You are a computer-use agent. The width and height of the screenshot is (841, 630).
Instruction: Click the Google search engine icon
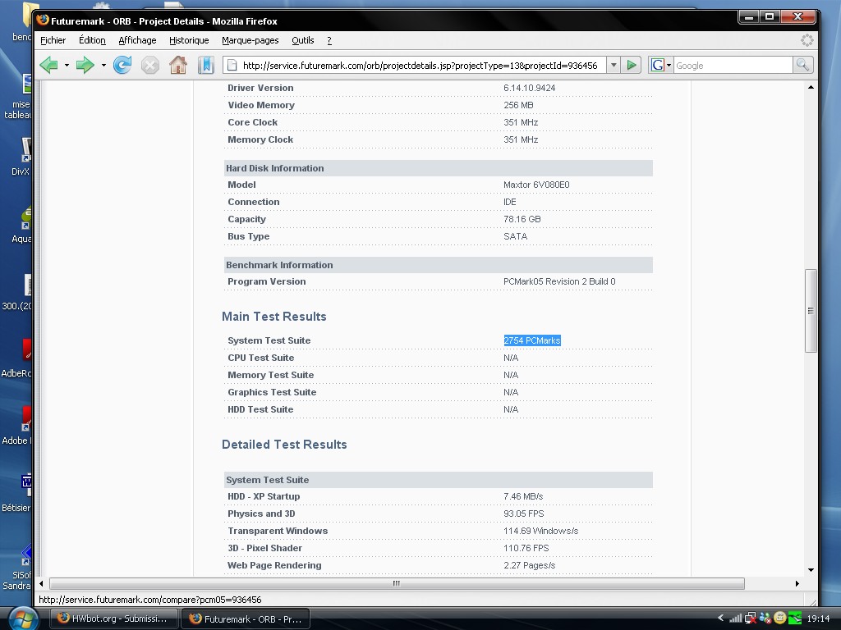tap(657, 66)
